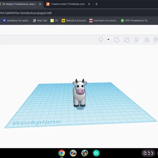Click the Mirror tool icon
Screen dimensions: 158x158
pos(147,40)
